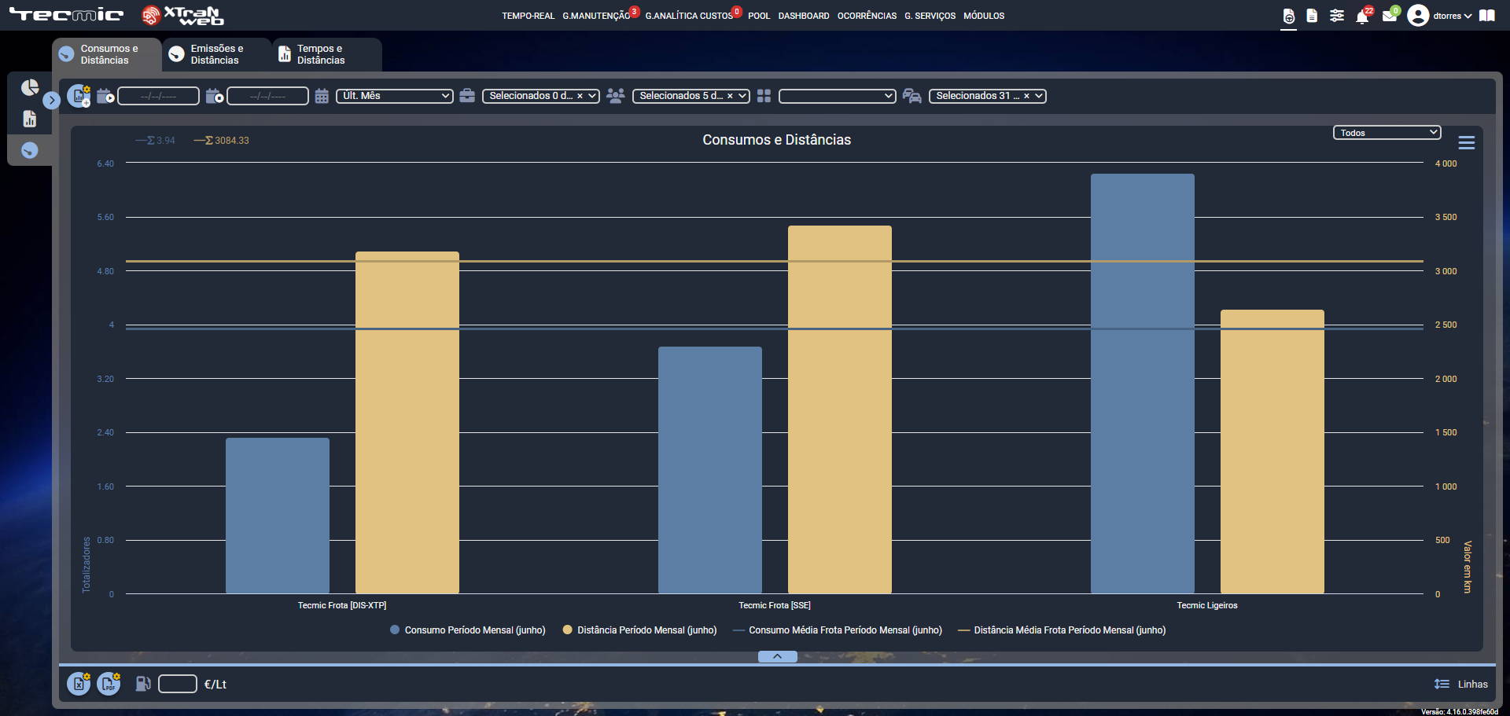Viewport: 1510px width, 716px height.
Task: Open the Últ. Mês period dropdown
Action: click(395, 96)
